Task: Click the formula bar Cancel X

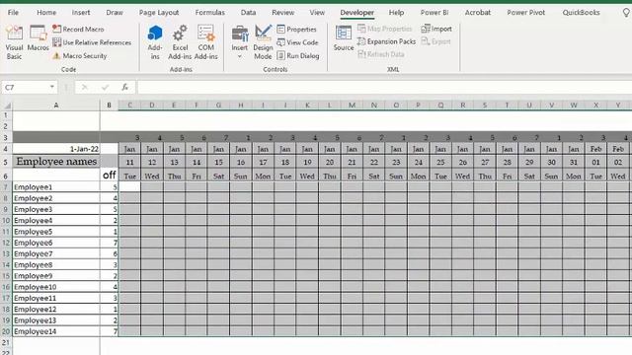Action: point(84,87)
